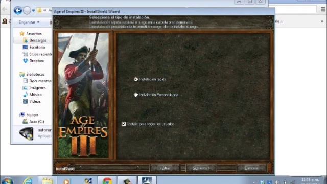Select Bibliotecas in the Explorer sidebar

pos(32,74)
